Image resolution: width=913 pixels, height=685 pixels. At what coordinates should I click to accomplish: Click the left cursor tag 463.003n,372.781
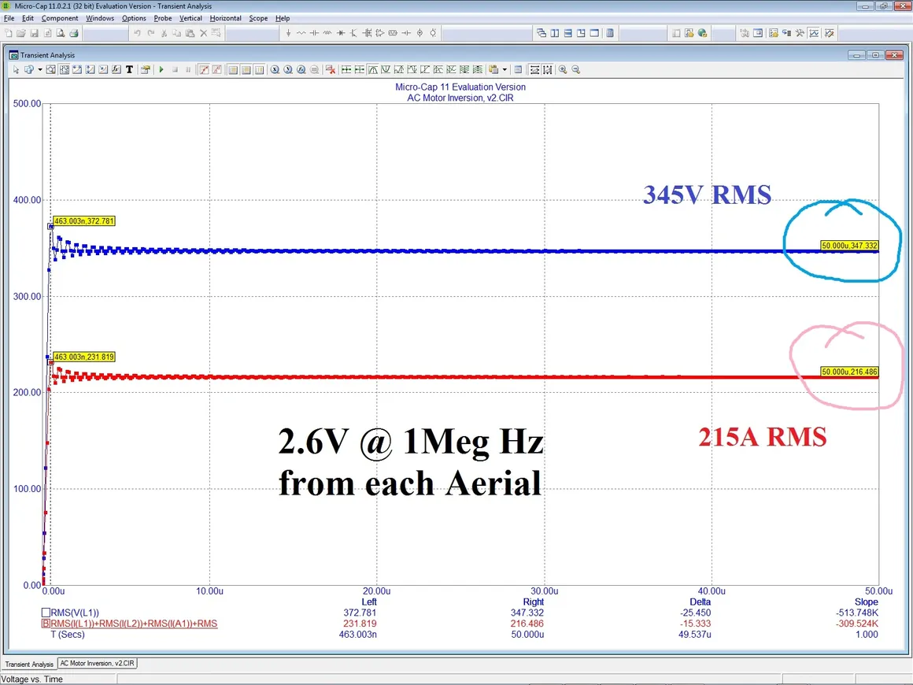[84, 221]
